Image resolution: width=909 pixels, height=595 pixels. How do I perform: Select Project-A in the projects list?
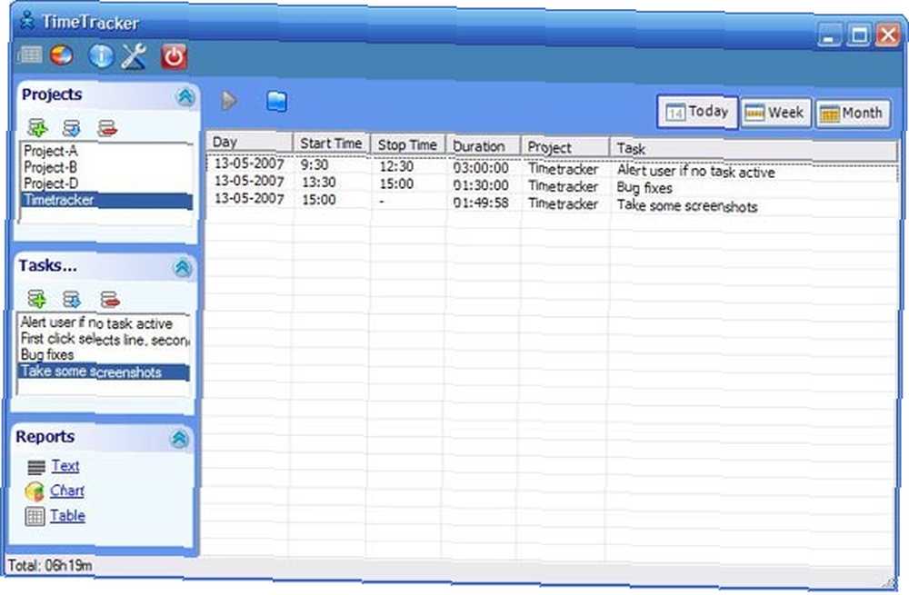[x=106, y=151]
